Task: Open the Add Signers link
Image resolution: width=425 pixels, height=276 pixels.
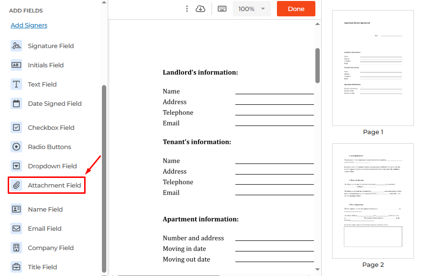Action: [29, 25]
